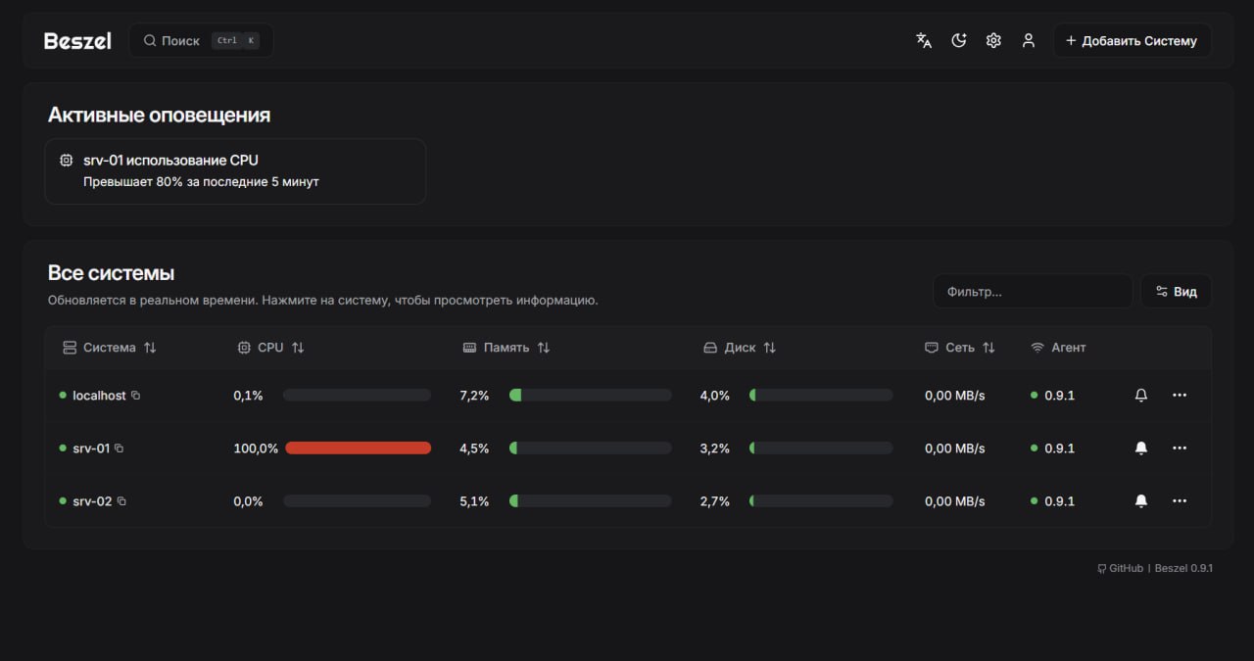Open alerts bell for srv-02

1140,501
